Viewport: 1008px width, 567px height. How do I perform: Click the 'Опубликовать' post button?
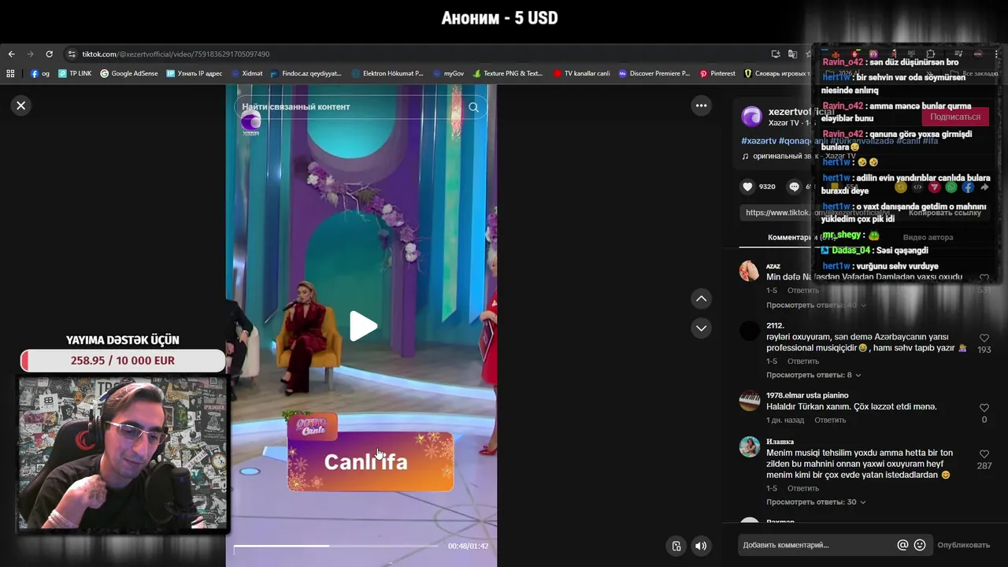click(963, 545)
